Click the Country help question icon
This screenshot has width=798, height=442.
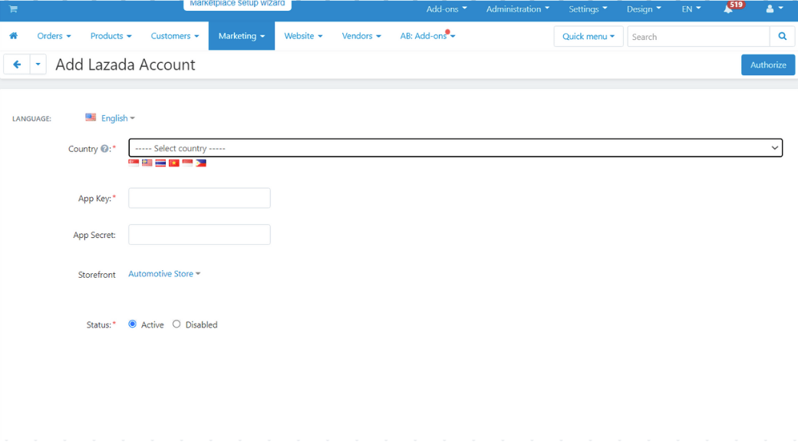click(x=104, y=149)
